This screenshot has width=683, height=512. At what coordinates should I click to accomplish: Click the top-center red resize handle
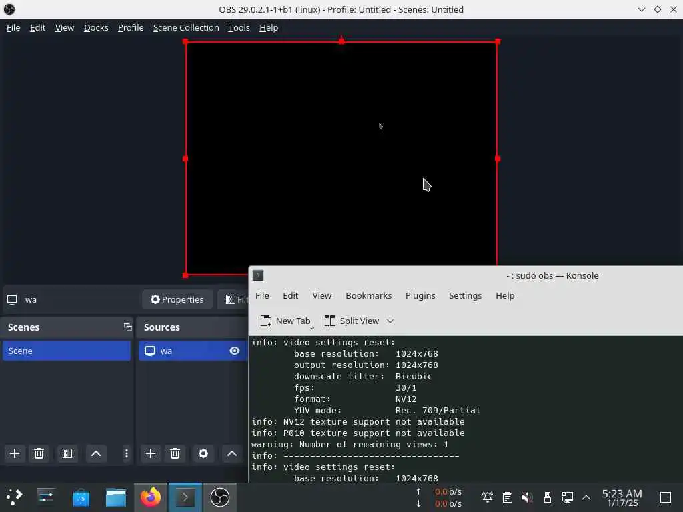[341, 41]
